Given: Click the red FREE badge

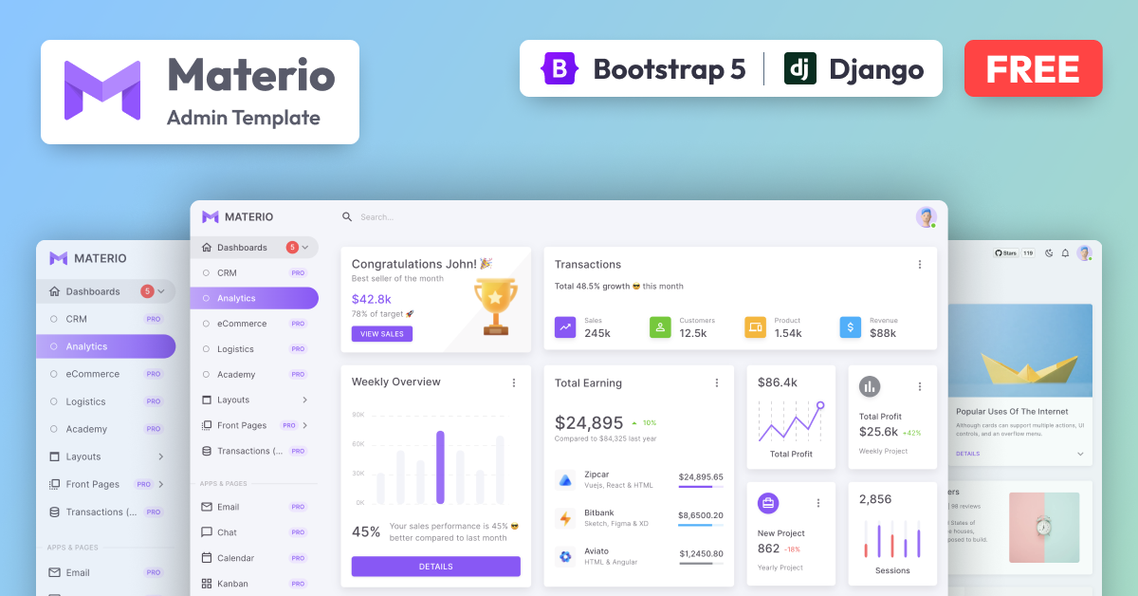Looking at the screenshot, I should pos(1033,68).
